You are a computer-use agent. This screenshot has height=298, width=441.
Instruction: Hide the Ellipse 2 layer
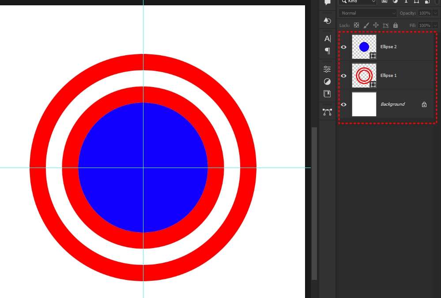(344, 47)
